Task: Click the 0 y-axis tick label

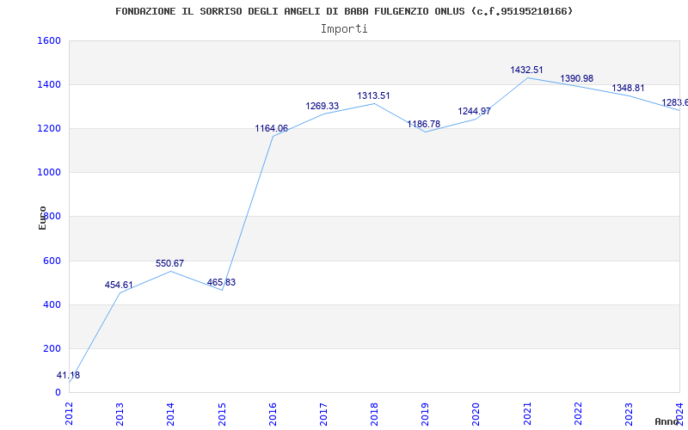Action: point(58,392)
